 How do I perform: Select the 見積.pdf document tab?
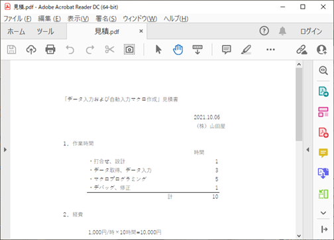[107, 31]
